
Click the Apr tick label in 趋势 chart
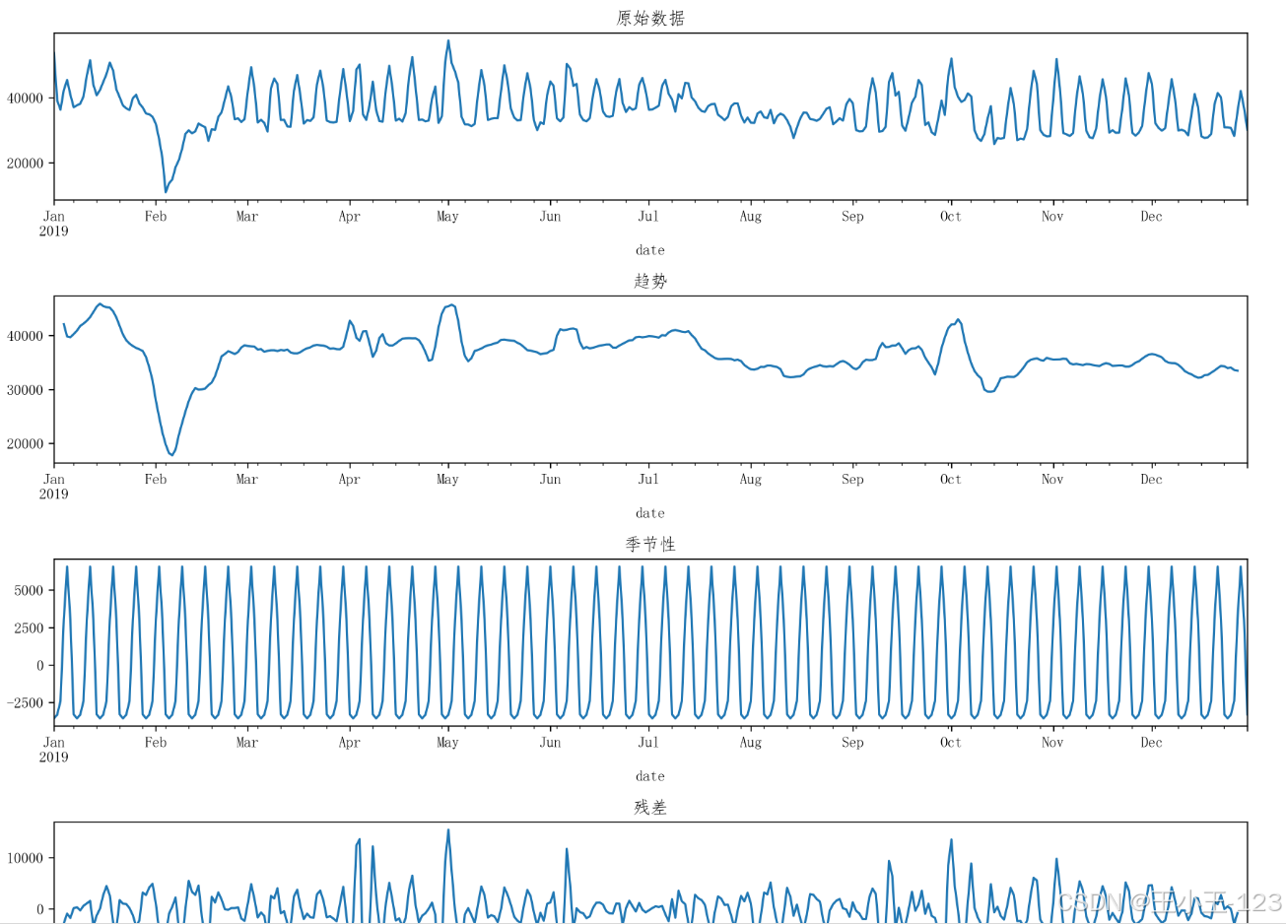click(x=349, y=480)
